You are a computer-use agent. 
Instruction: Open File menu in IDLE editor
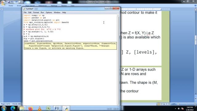(25, 12)
